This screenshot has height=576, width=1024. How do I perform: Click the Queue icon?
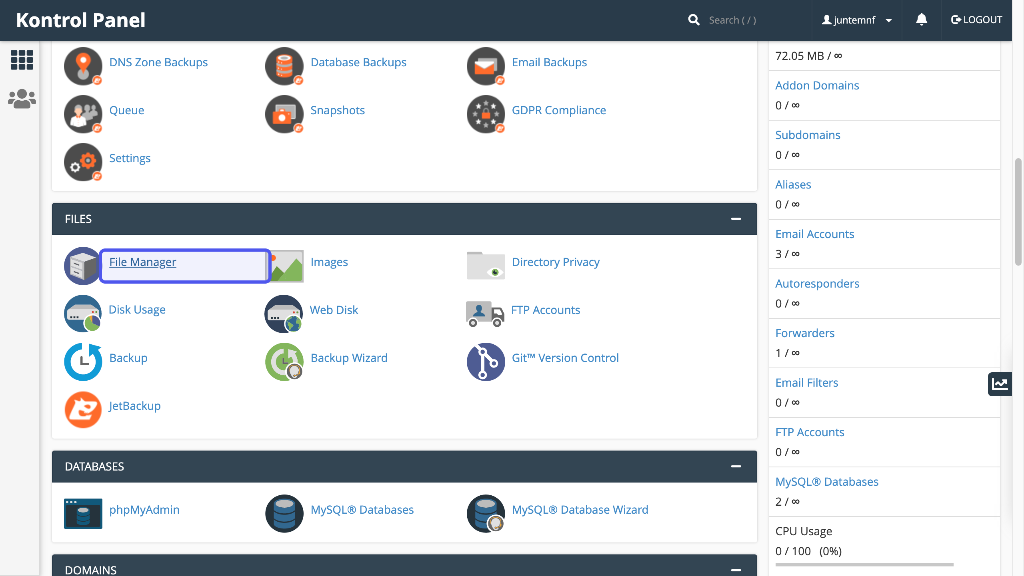(x=83, y=114)
